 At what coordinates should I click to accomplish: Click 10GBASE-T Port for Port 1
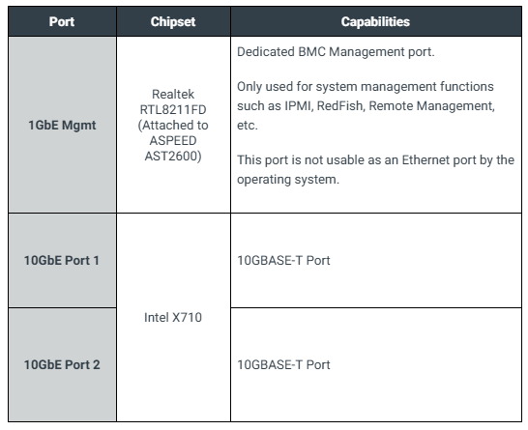pyautogui.click(x=283, y=261)
